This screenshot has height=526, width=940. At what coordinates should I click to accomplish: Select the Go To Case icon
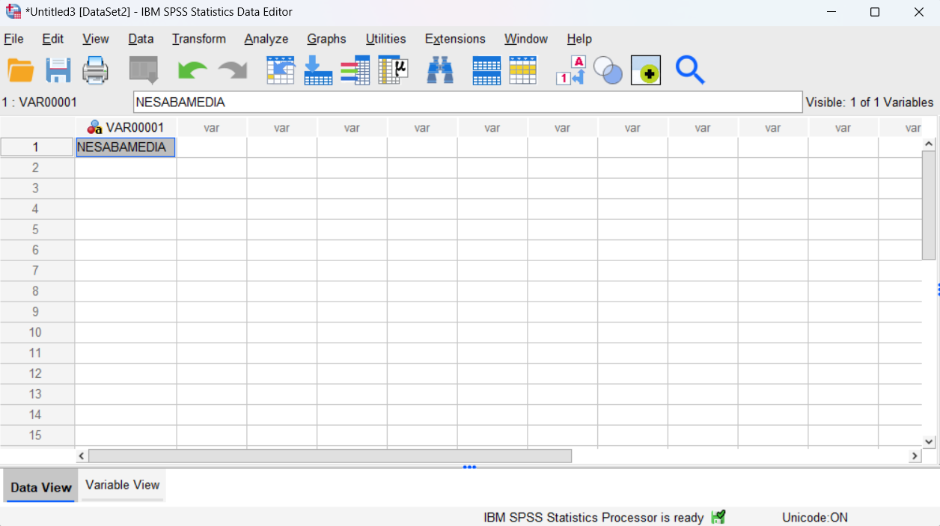point(281,70)
